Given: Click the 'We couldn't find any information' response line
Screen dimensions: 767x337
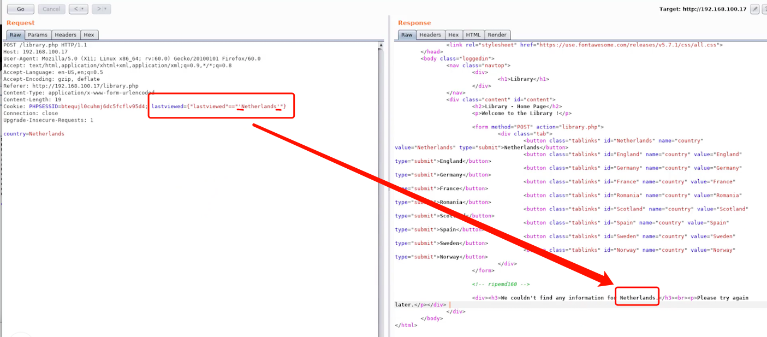Looking at the screenshot, I should pos(572,301).
